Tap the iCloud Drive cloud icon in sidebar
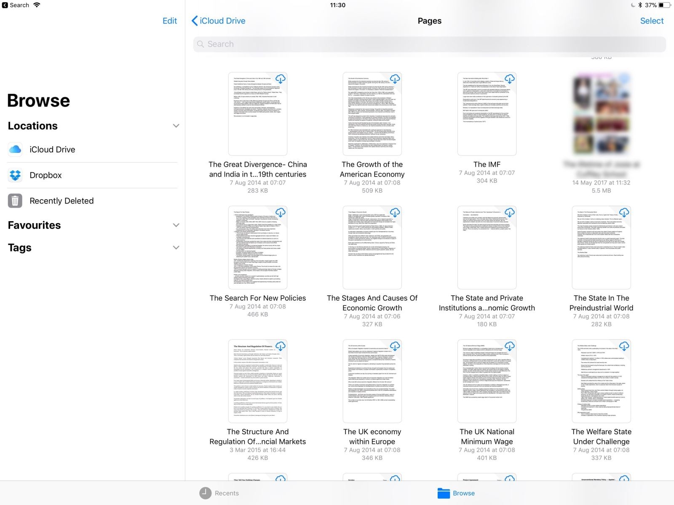Viewport: 674px width, 505px height. point(15,149)
